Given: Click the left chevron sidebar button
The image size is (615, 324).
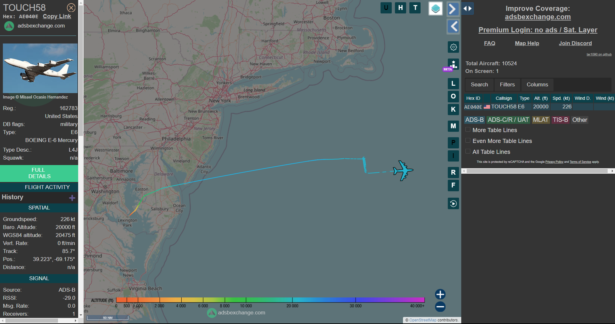Looking at the screenshot, I should click(453, 27).
